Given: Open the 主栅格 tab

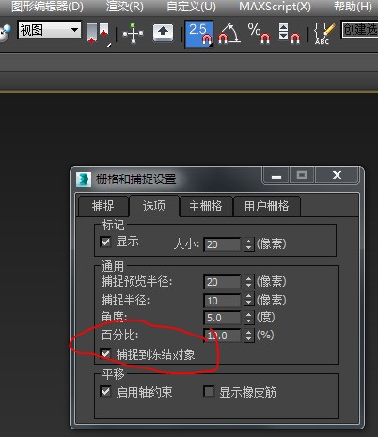Looking at the screenshot, I should pyautogui.click(x=205, y=206).
